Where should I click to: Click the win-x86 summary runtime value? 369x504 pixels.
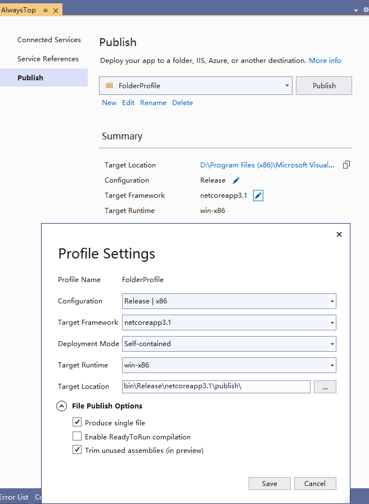213,211
